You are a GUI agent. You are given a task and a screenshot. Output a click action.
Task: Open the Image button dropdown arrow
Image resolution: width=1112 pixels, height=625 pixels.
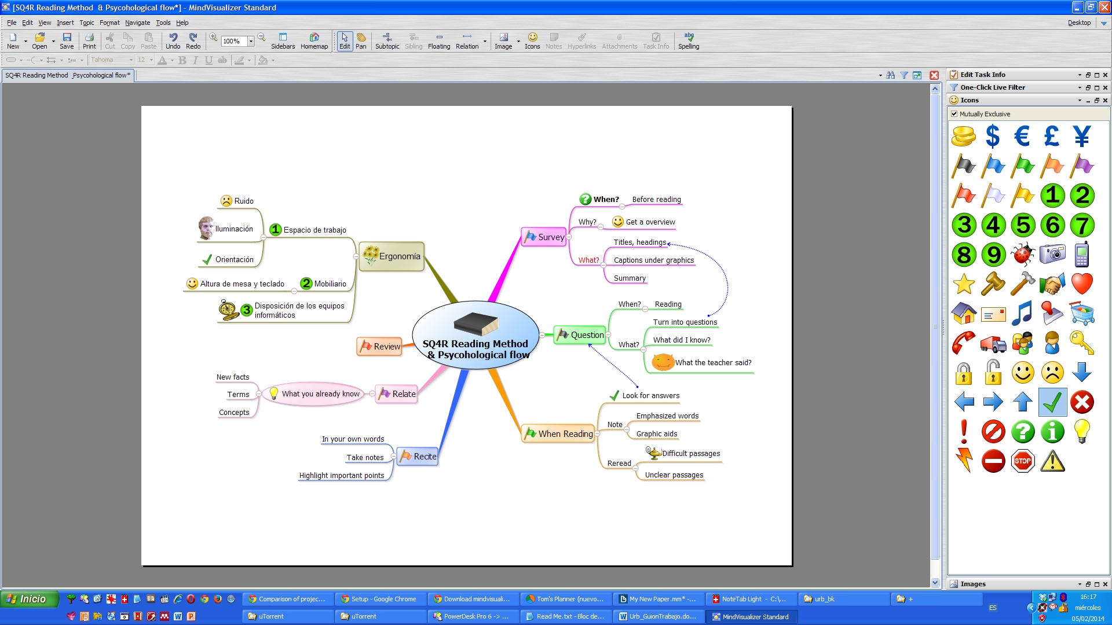[x=518, y=41]
